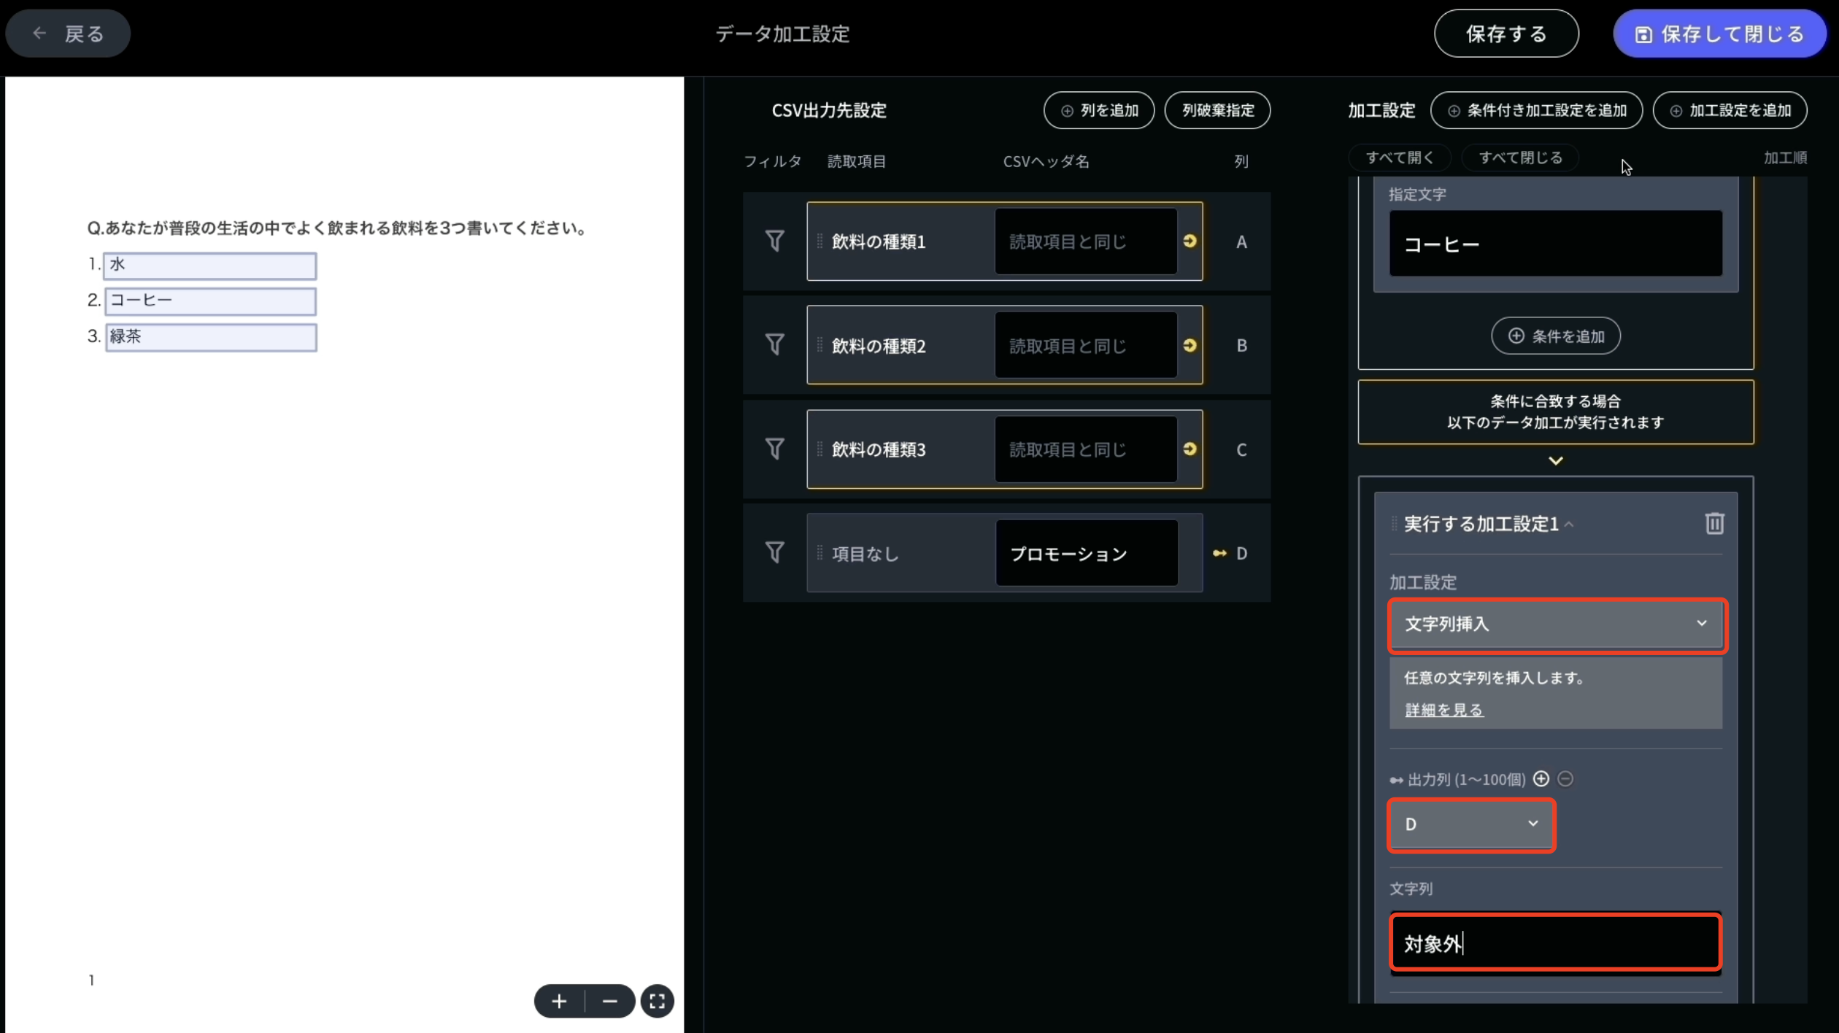The height and width of the screenshot is (1033, 1839).
Task: Add a condition with 条件を追加
Action: click(1555, 336)
